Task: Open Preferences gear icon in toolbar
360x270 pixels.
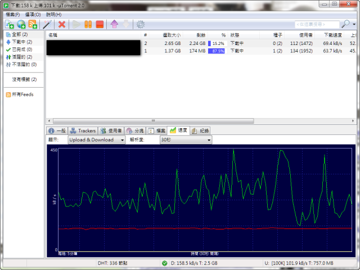Action: tap(141, 24)
